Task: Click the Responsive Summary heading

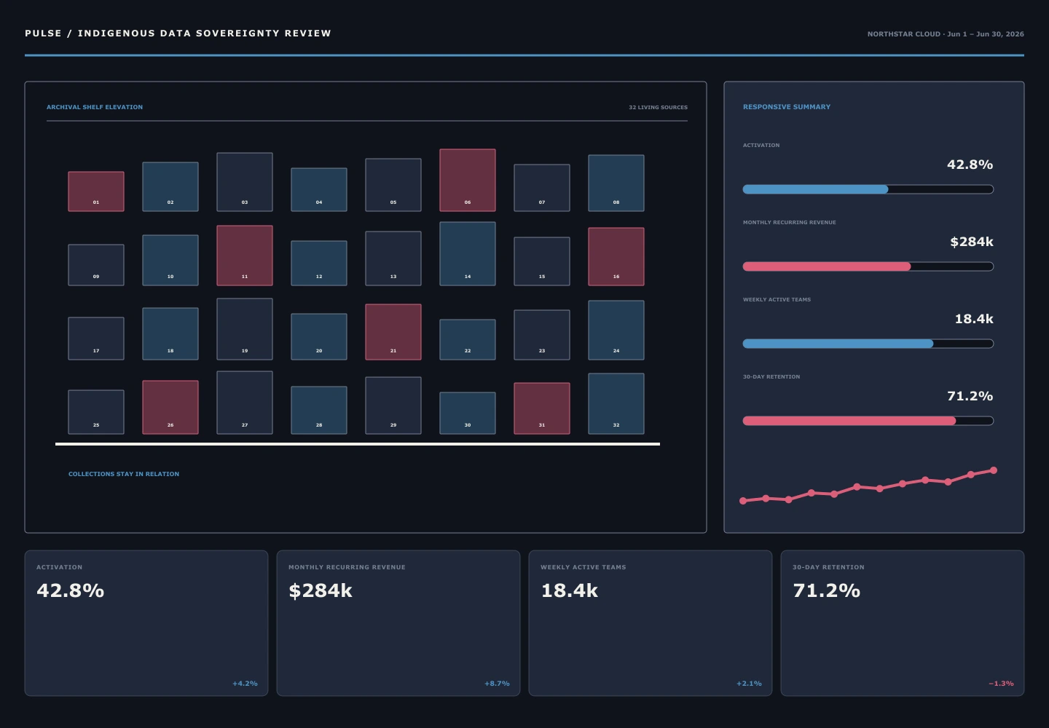Action: point(787,107)
